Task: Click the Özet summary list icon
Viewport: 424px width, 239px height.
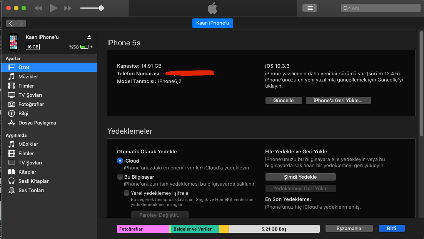Action: [x=12, y=67]
